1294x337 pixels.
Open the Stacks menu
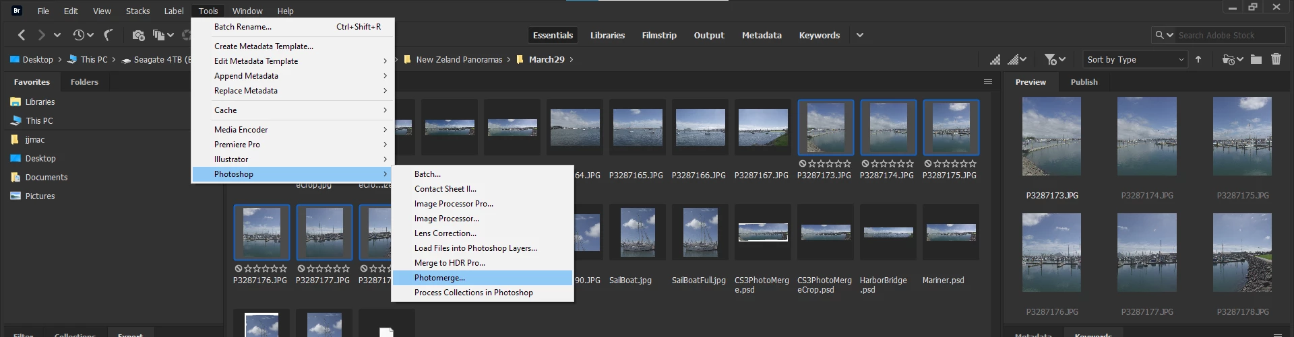coord(137,11)
